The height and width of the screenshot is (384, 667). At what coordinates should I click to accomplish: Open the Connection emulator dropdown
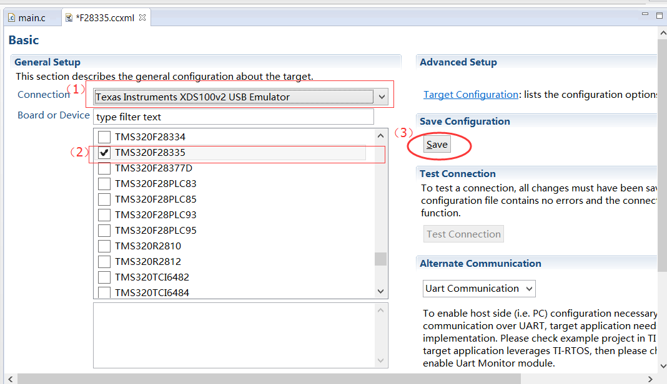click(382, 97)
